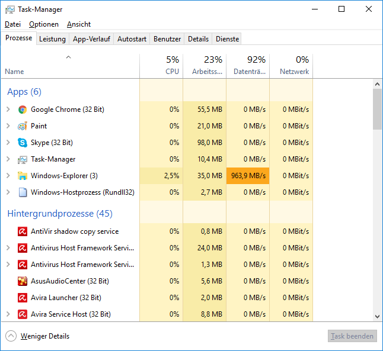
Task: Expand the Task-Manager process group
Action: 8,159
